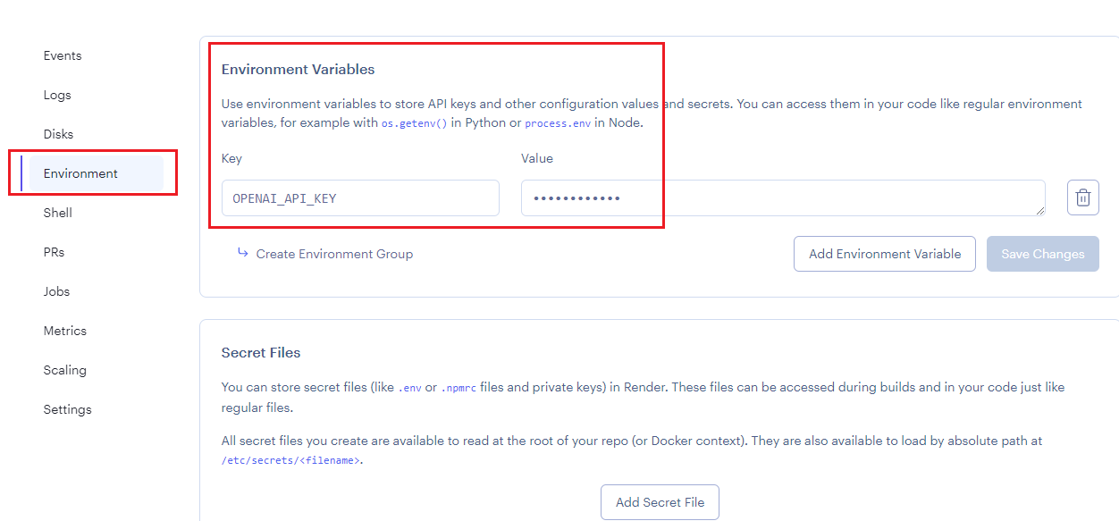Select the Environment sidebar item

[x=80, y=173]
